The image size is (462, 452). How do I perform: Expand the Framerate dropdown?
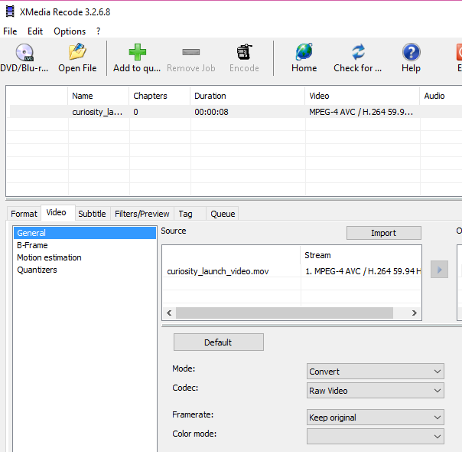(375, 418)
